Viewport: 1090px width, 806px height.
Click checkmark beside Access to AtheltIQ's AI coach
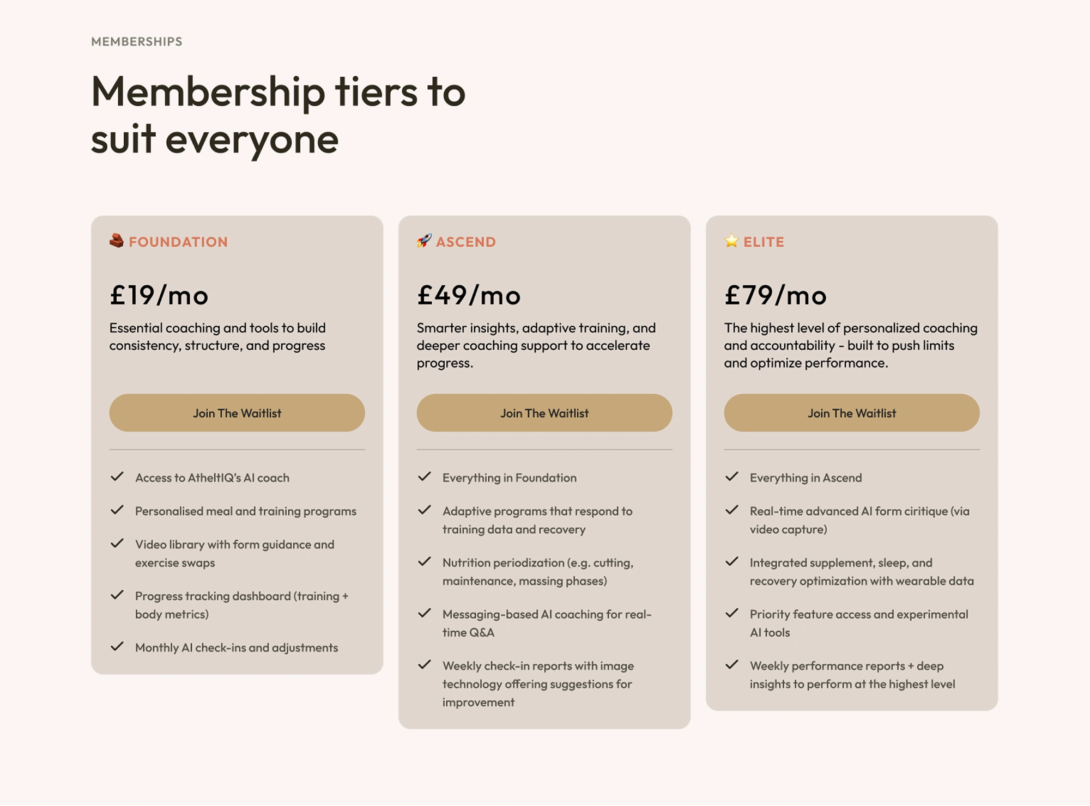[x=117, y=477]
